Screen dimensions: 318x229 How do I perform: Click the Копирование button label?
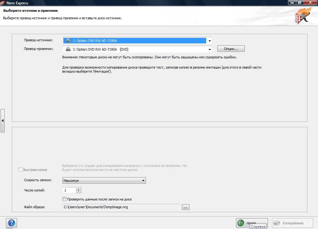[293, 223]
